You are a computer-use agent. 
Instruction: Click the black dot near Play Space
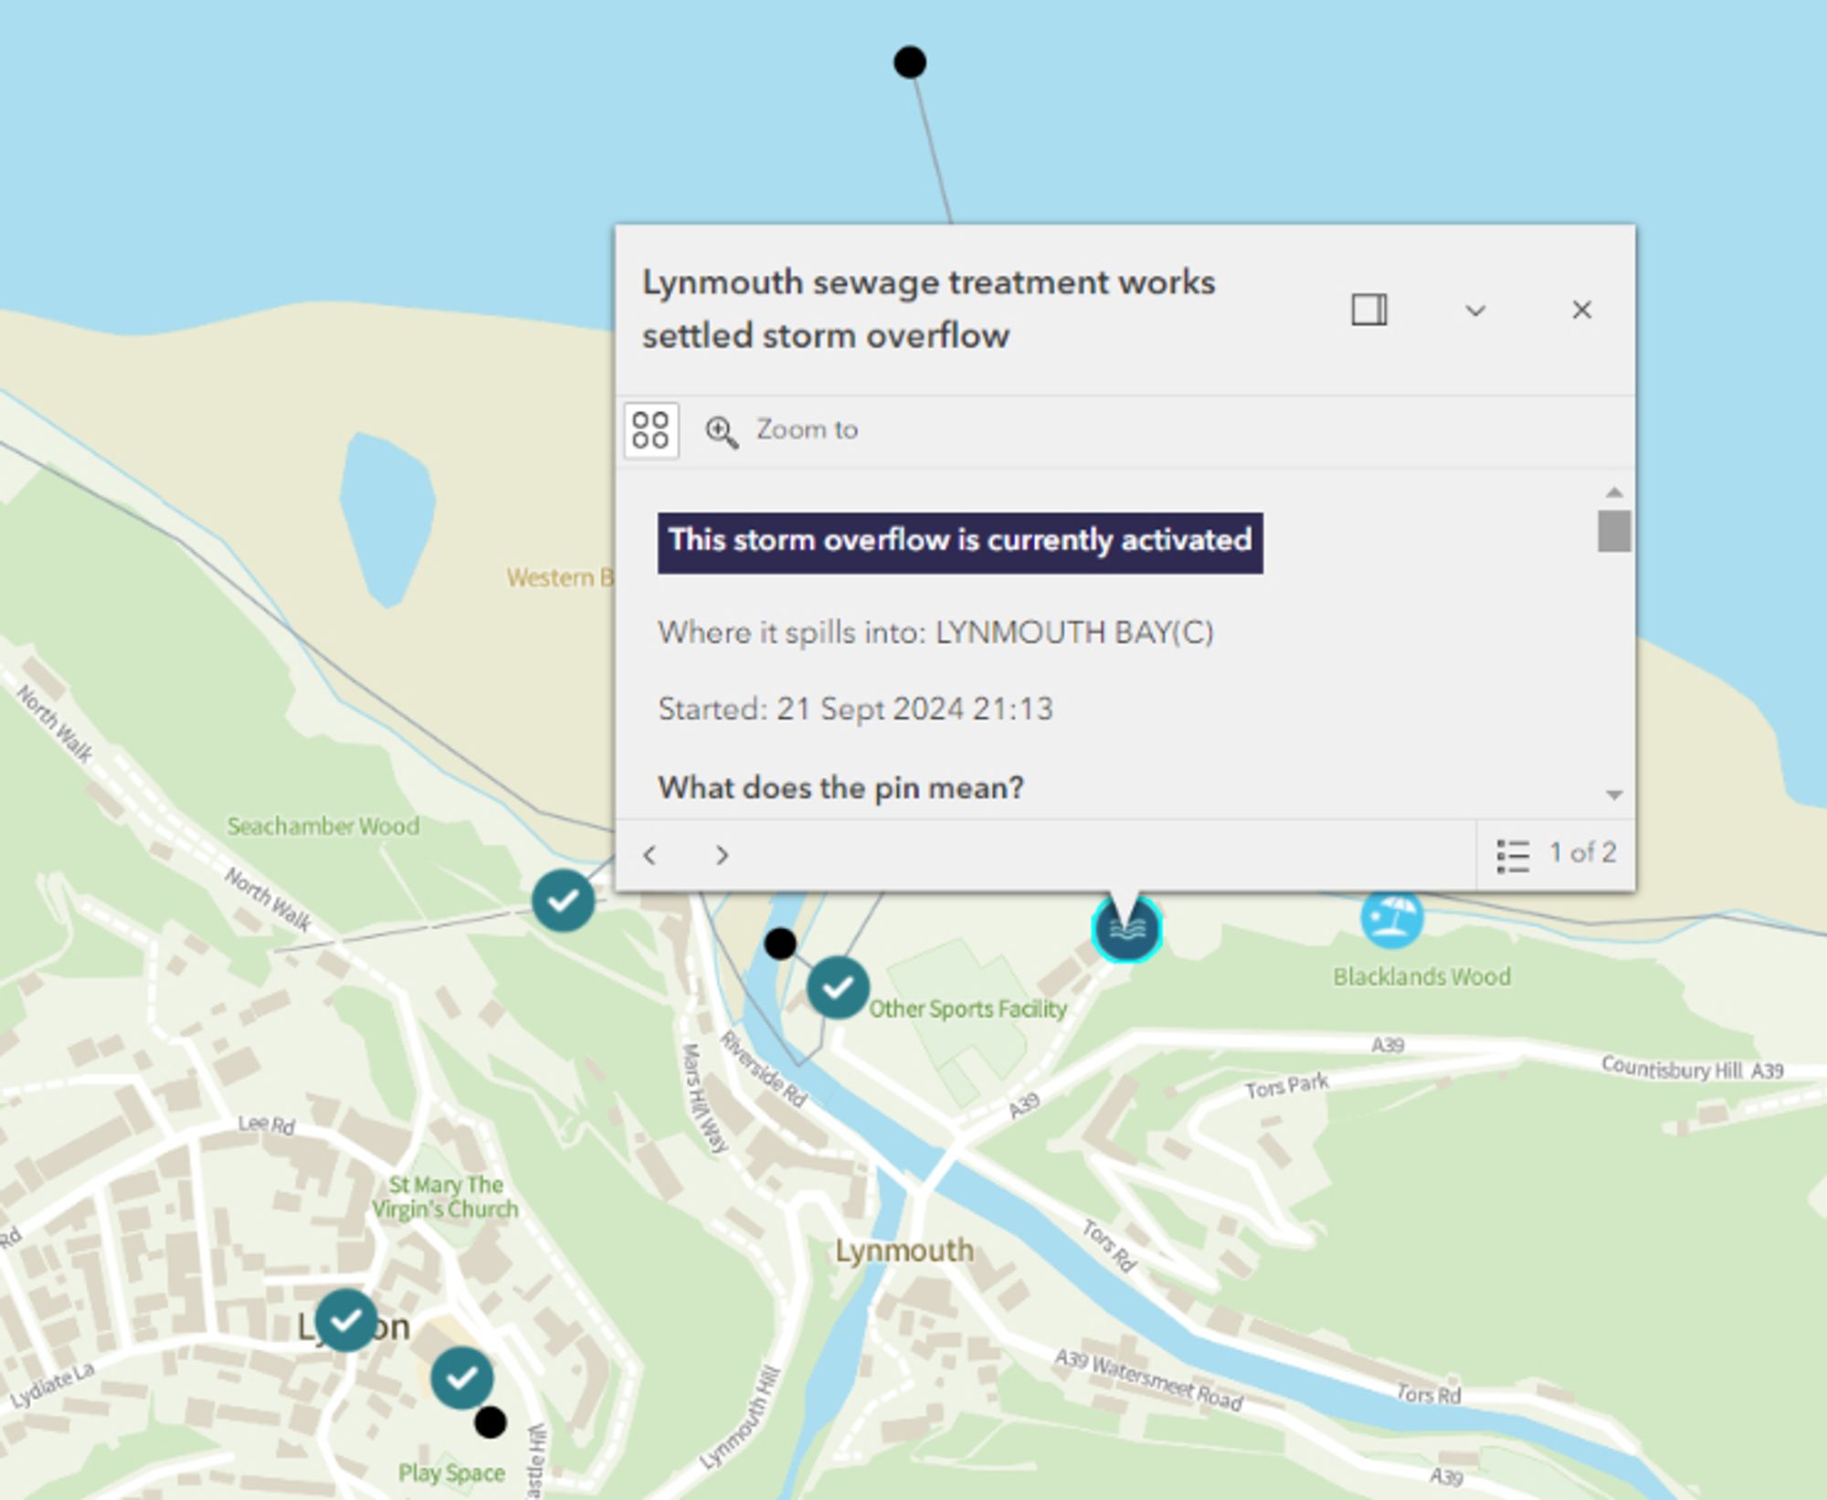(x=491, y=1422)
